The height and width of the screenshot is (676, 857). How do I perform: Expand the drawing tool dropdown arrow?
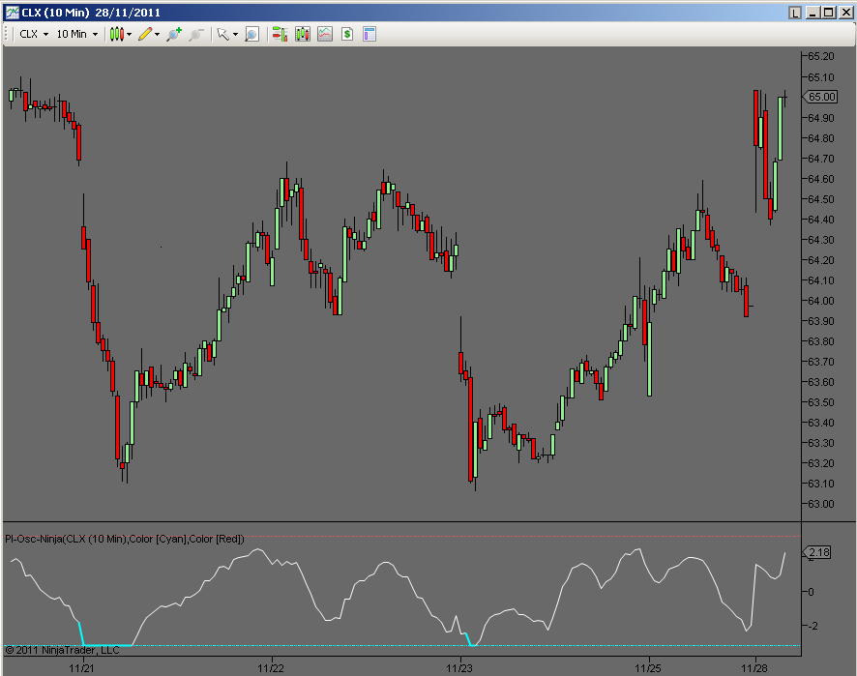click(x=157, y=34)
